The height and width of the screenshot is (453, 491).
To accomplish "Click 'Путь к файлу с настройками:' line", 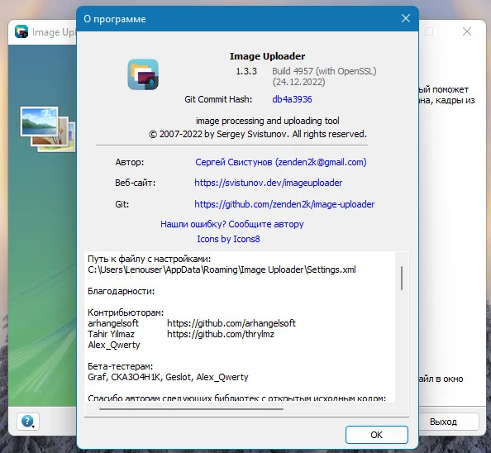I will (x=150, y=259).
